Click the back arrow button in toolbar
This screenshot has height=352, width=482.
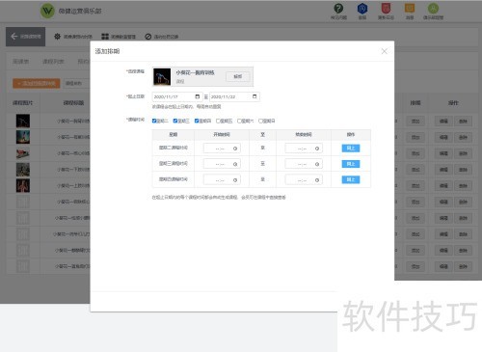tap(25, 37)
